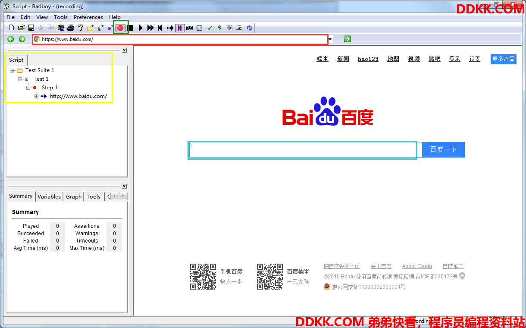Create a new script with the blank page icon
This screenshot has width=526, height=328.
(x=12, y=28)
